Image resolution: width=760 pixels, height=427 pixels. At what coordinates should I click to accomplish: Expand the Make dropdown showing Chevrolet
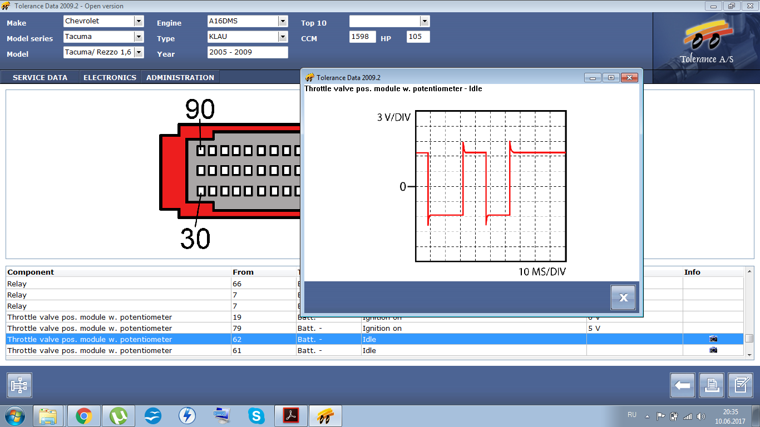(139, 21)
